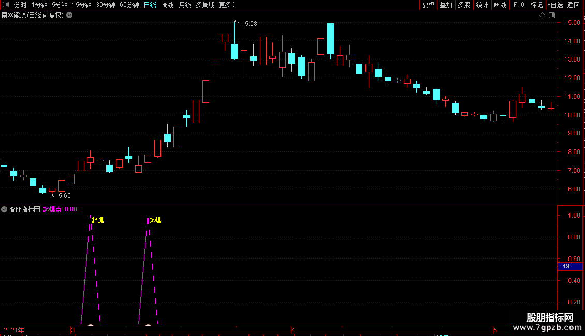Toggle the side panel icon in chart header

[552, 16]
